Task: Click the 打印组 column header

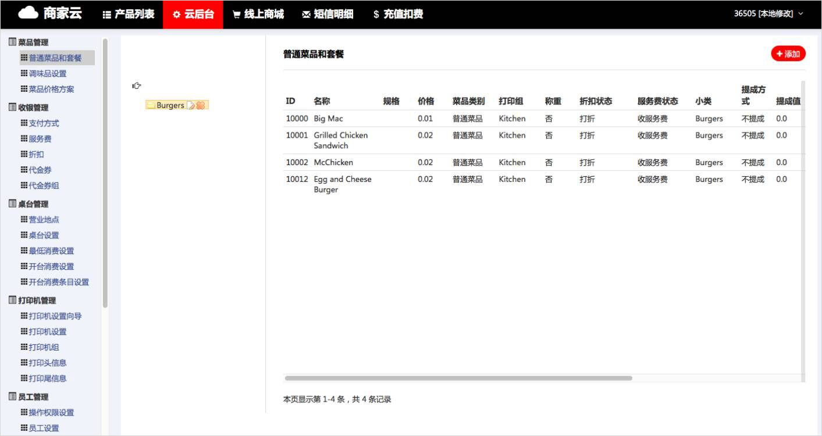Action: click(511, 101)
